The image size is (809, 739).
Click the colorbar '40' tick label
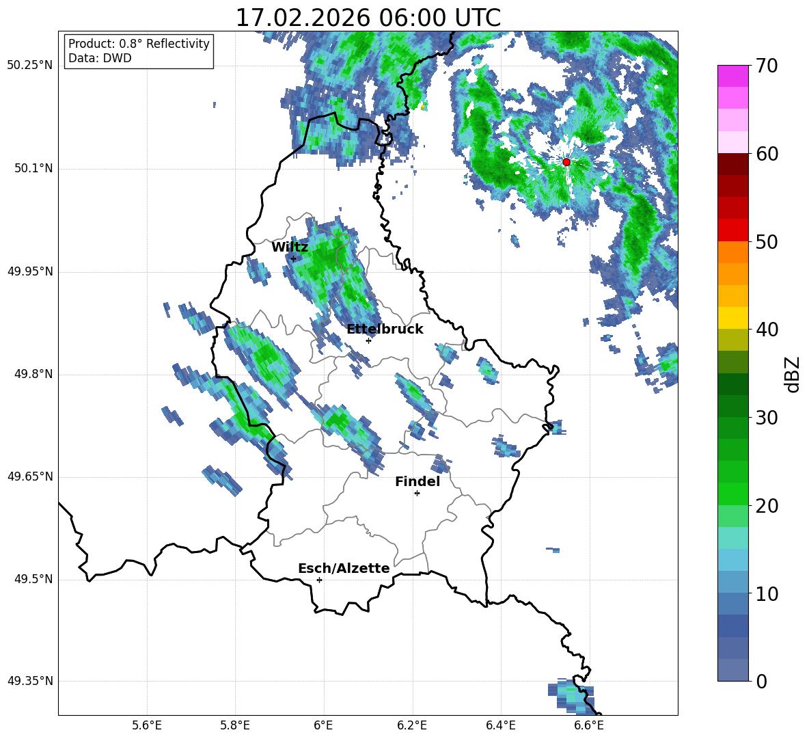767,330
